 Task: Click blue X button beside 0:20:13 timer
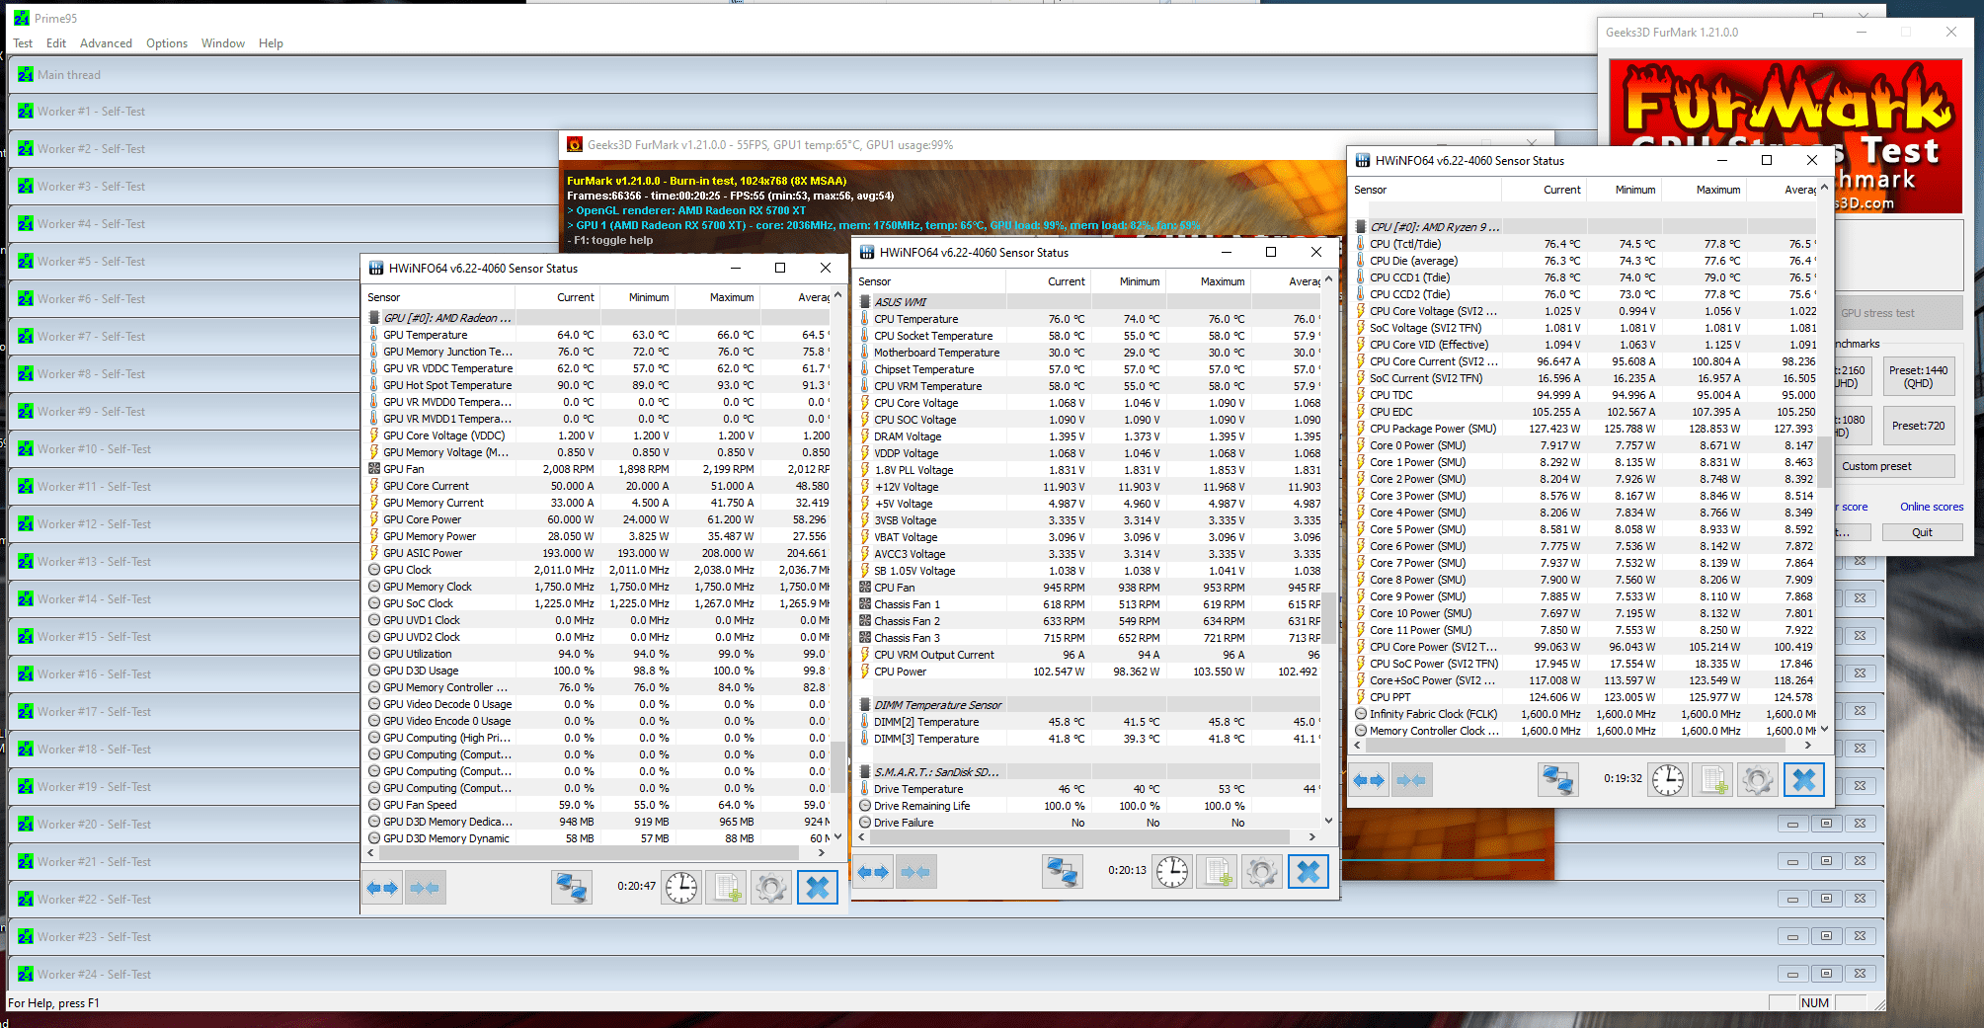coord(1309,872)
